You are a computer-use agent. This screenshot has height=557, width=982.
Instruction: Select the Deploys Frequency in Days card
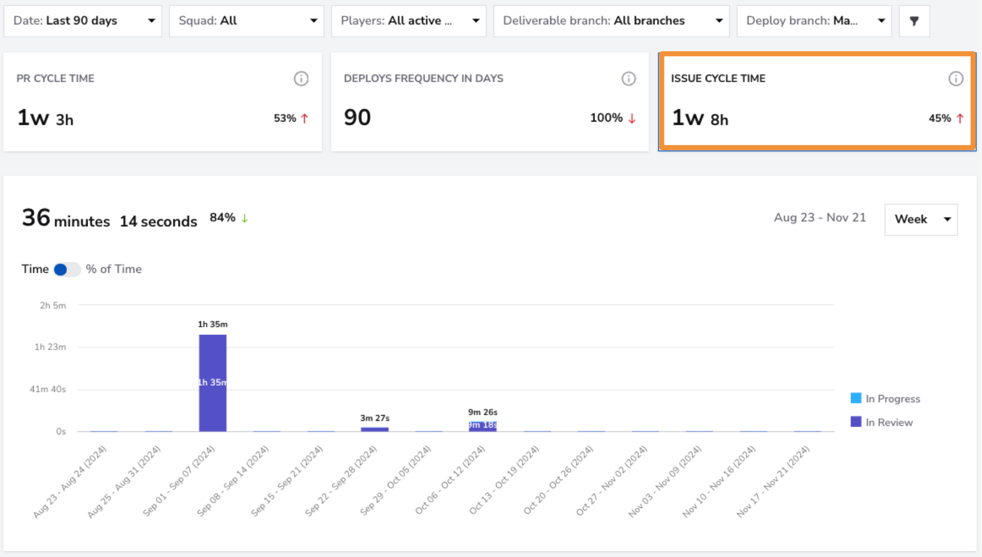pos(490,102)
